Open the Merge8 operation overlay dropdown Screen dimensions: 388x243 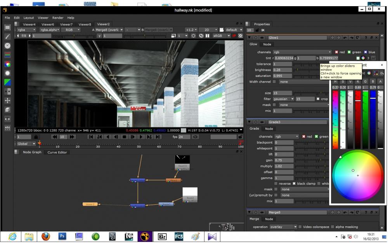[283, 227]
